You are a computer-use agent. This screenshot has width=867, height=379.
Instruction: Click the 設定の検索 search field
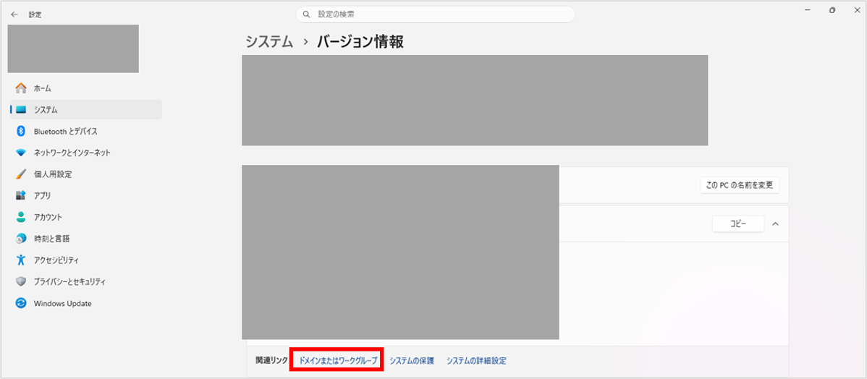tap(436, 14)
